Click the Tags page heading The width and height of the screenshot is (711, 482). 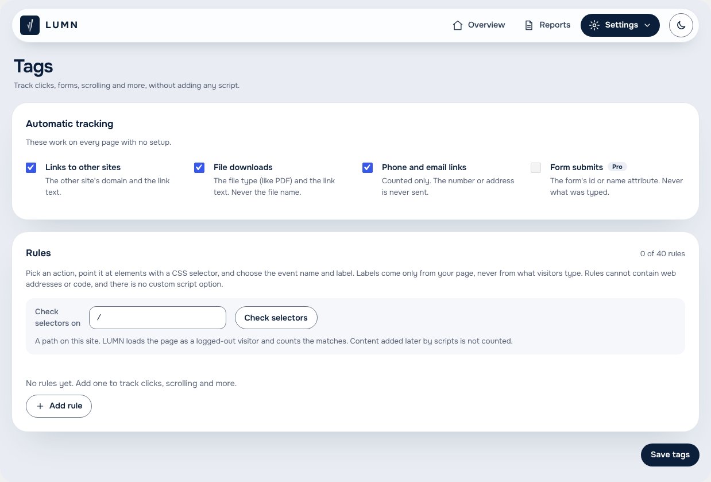pos(33,67)
